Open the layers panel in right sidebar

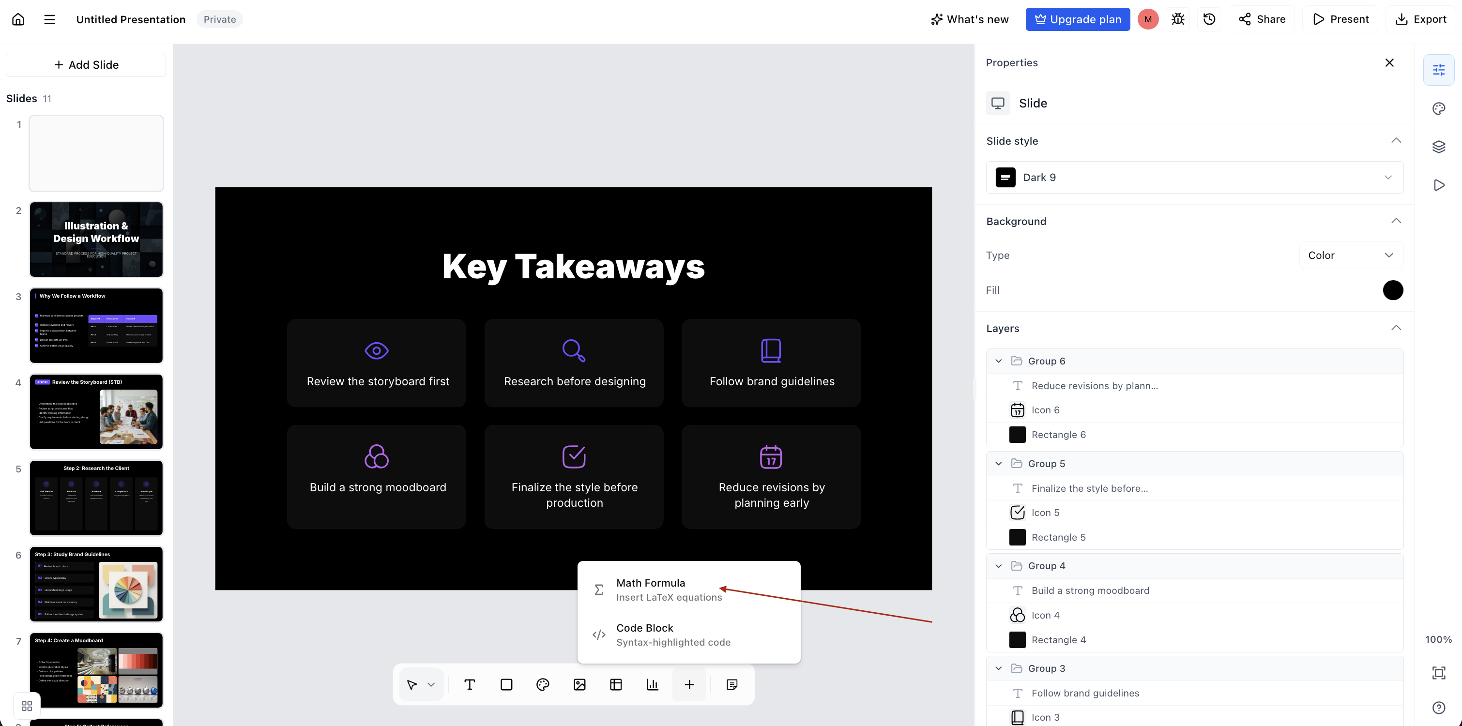1439,147
